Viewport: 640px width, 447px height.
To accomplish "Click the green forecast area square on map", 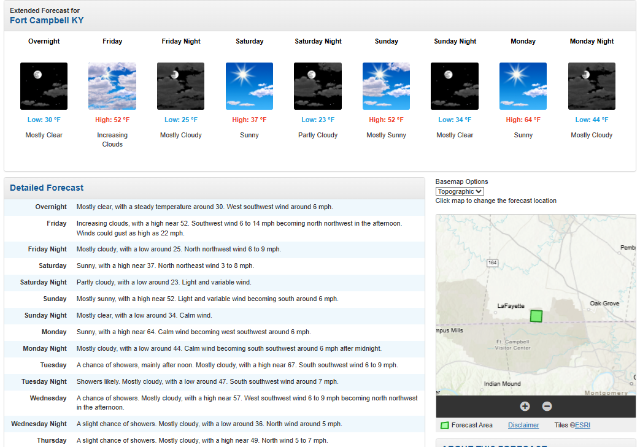I will tap(536, 316).
